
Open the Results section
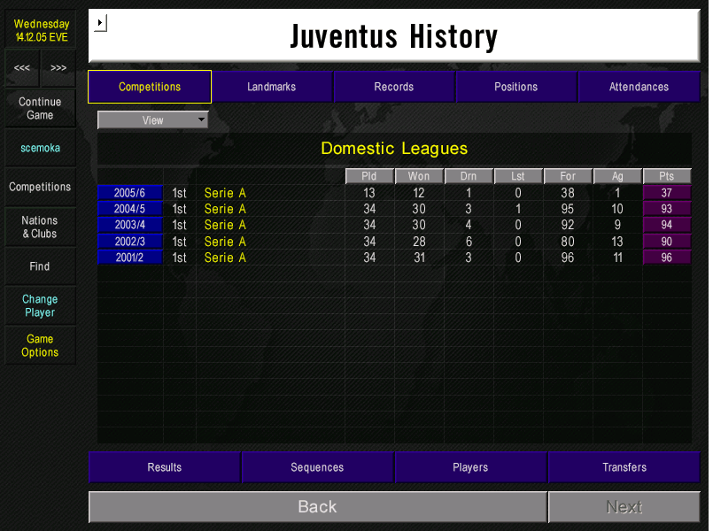pyautogui.click(x=165, y=467)
